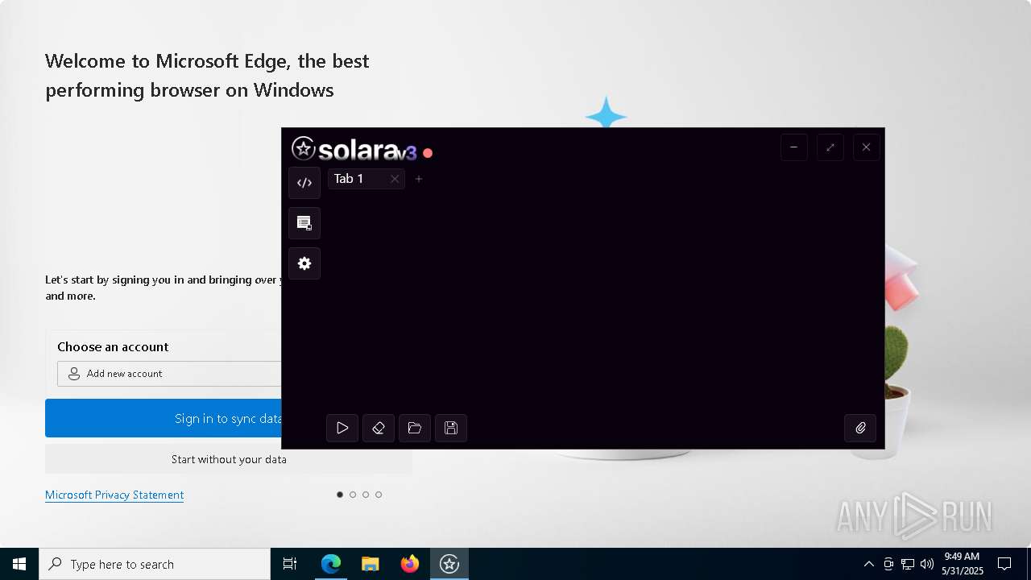The image size is (1031, 580).
Task: Select second page indicator dot in Edge welcome
Action: pyautogui.click(x=353, y=495)
